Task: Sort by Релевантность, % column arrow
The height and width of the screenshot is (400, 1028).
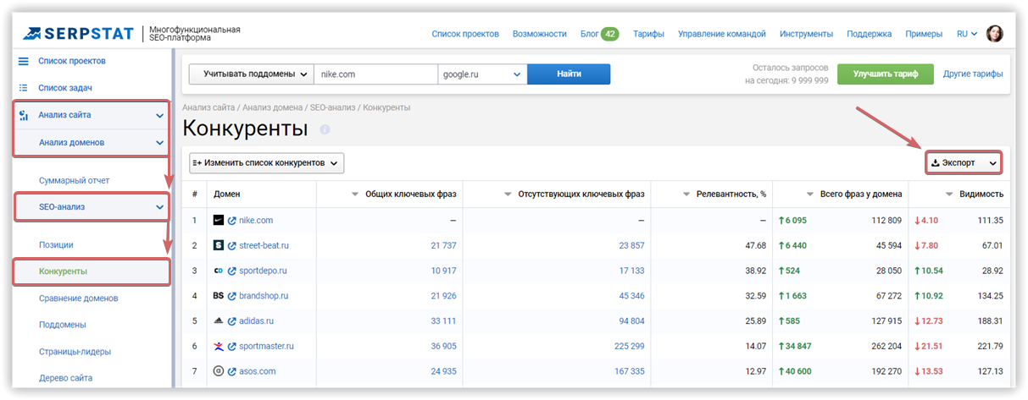Action: (686, 195)
